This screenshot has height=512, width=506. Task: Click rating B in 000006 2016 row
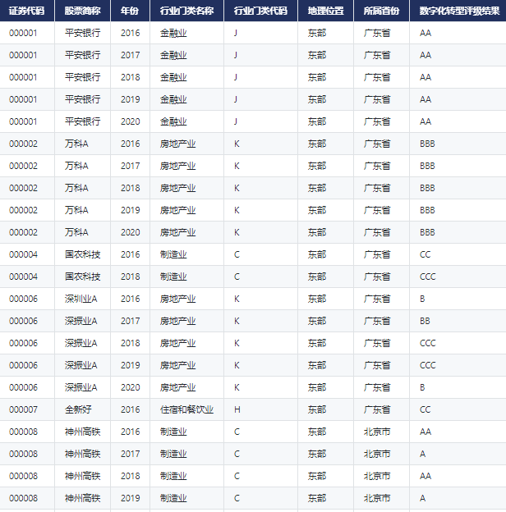tap(422, 299)
